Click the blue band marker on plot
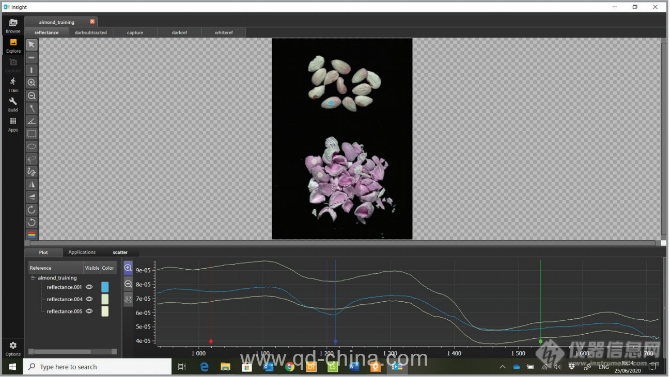The width and height of the screenshot is (670, 377). [335, 341]
